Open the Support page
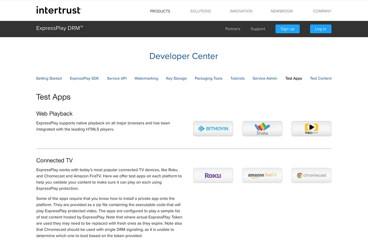The width and height of the screenshot is (368, 245). click(x=258, y=29)
